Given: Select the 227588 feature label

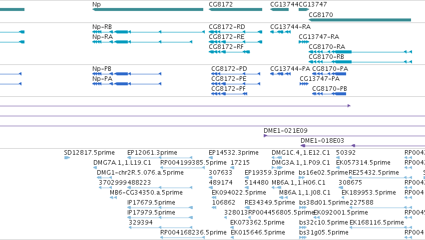Looking at the screenshot, I should click(x=362, y=203).
